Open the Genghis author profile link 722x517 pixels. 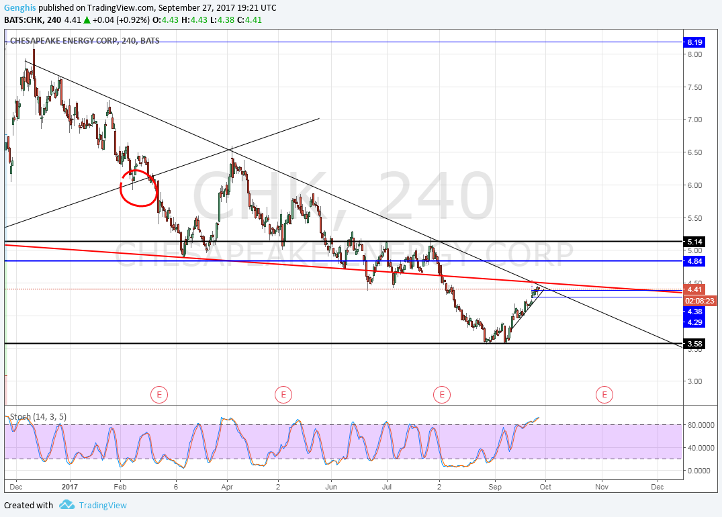coord(19,8)
